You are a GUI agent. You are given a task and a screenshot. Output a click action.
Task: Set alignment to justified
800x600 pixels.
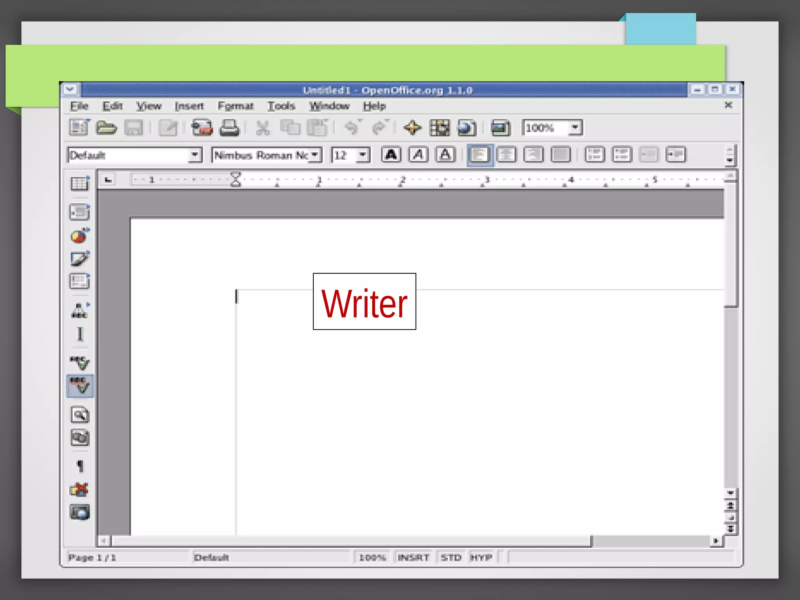click(561, 155)
